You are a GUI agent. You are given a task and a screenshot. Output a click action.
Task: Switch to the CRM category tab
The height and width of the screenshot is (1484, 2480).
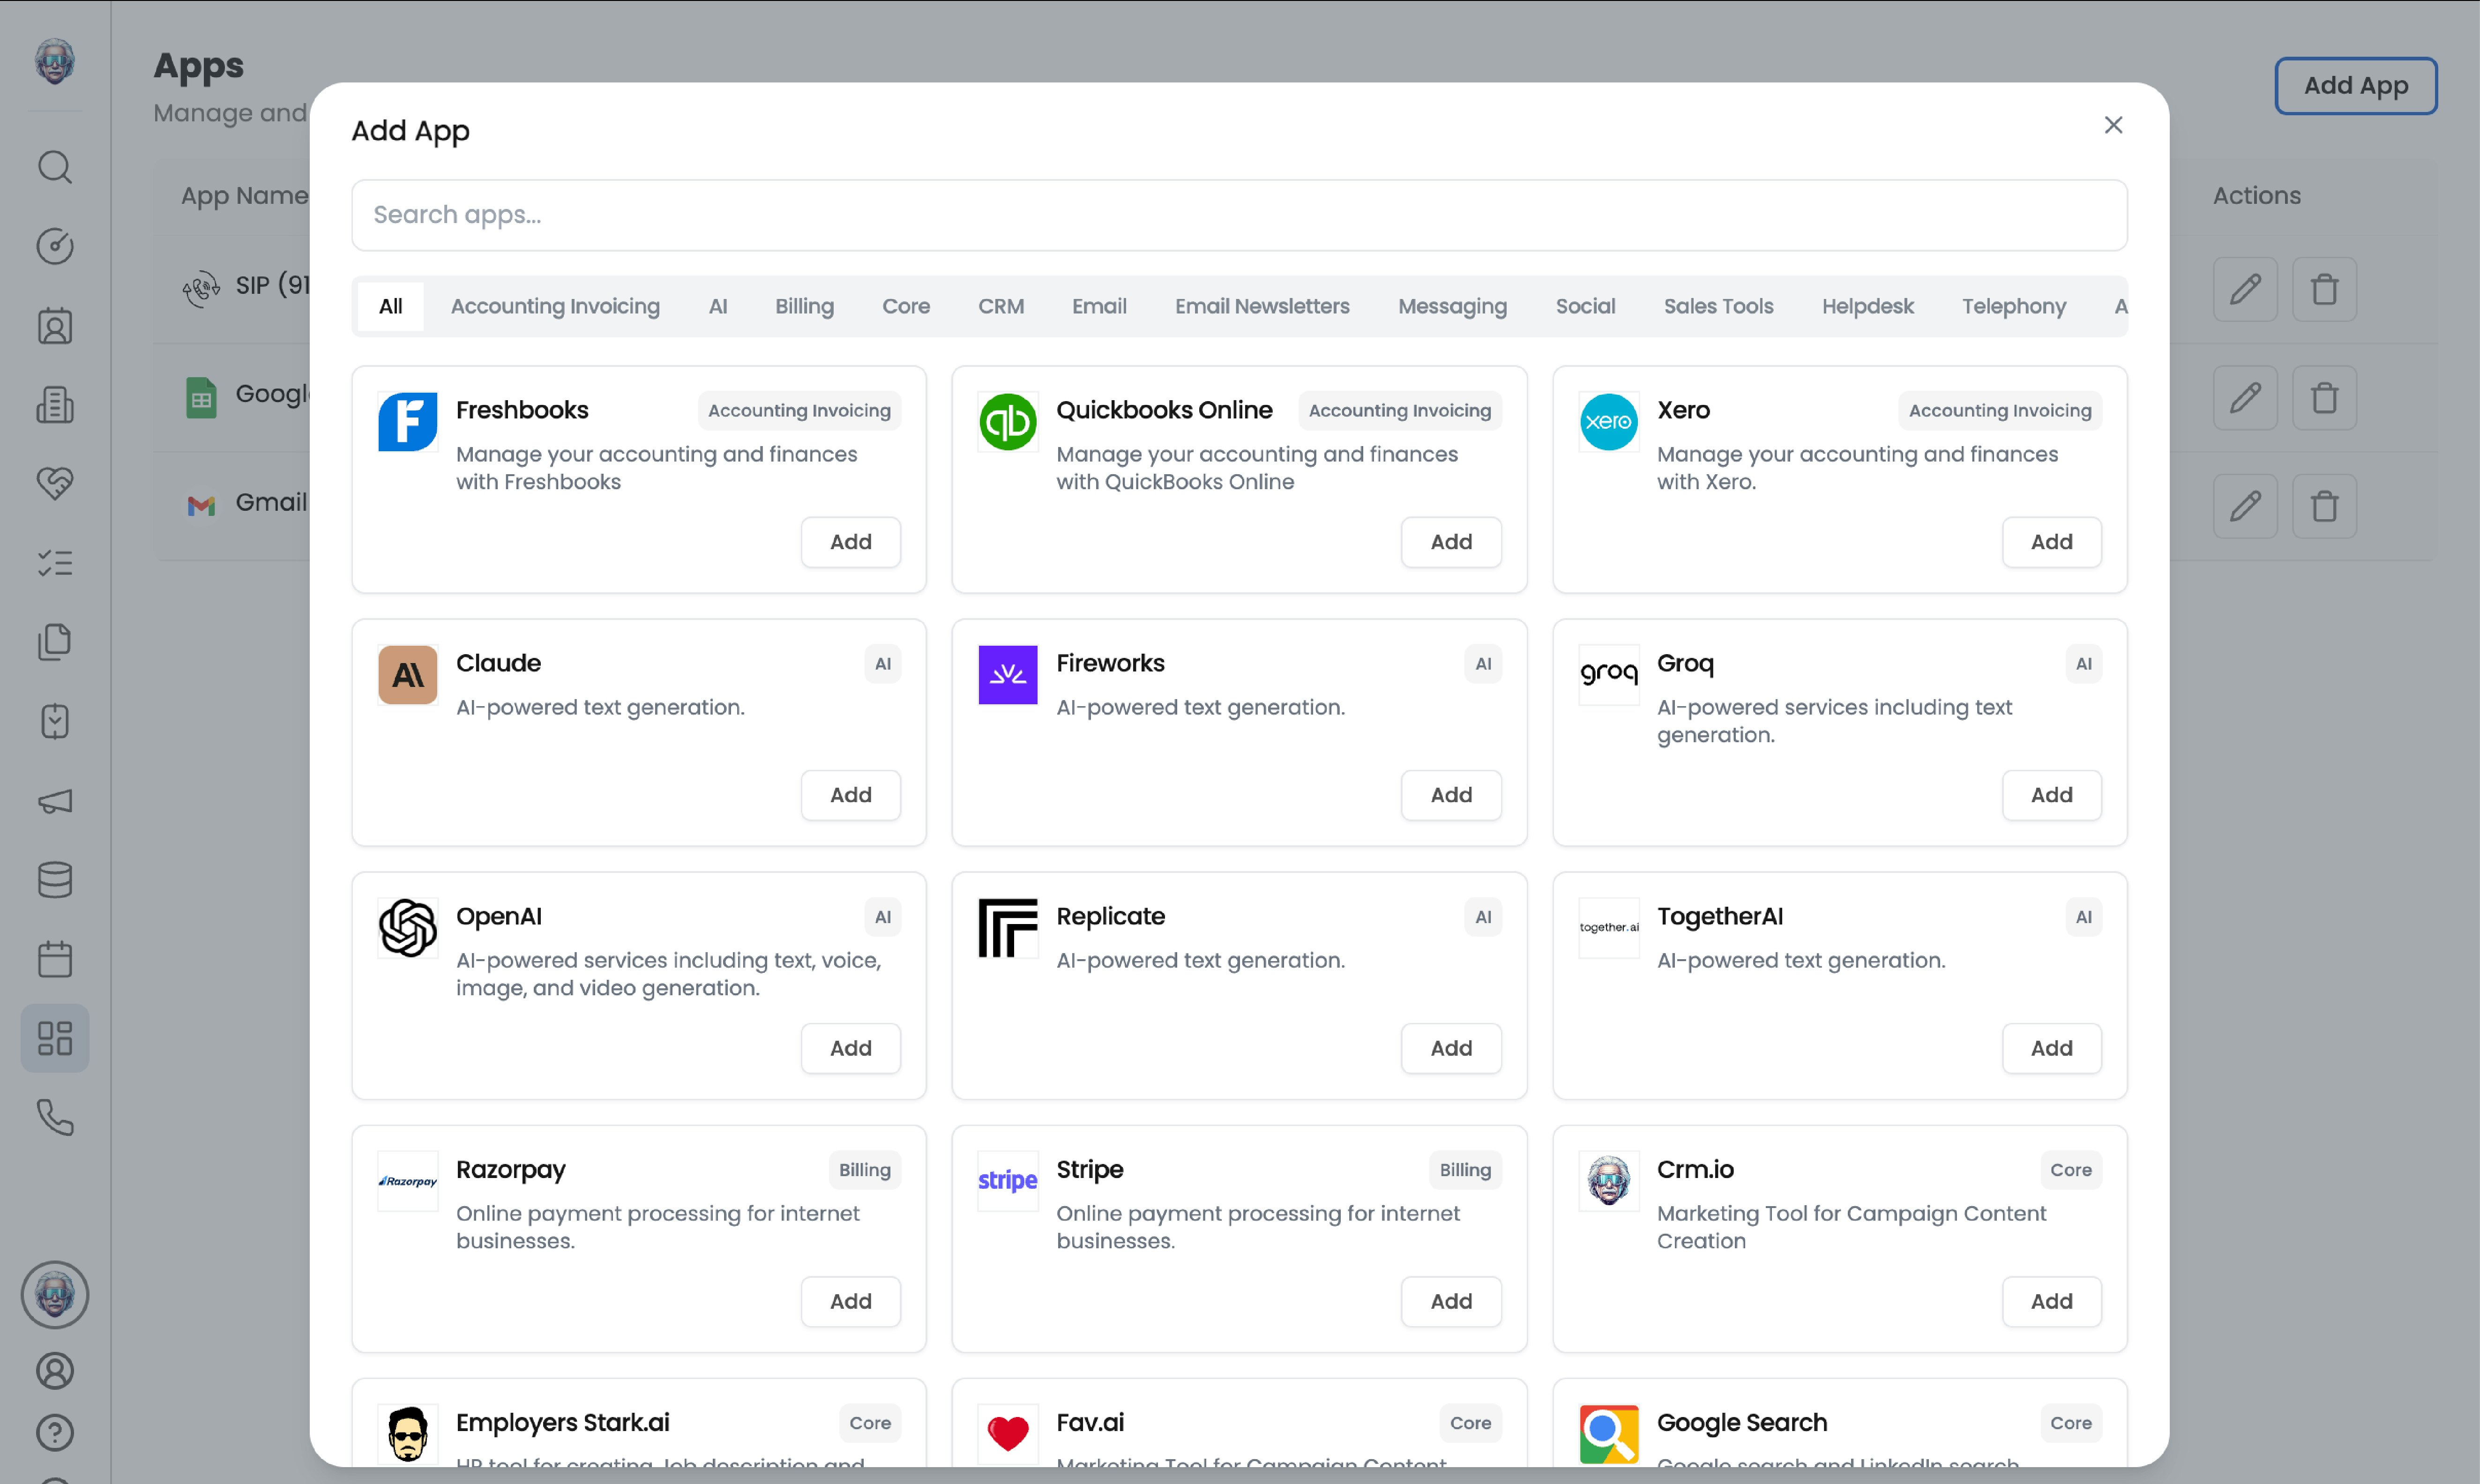point(1000,306)
